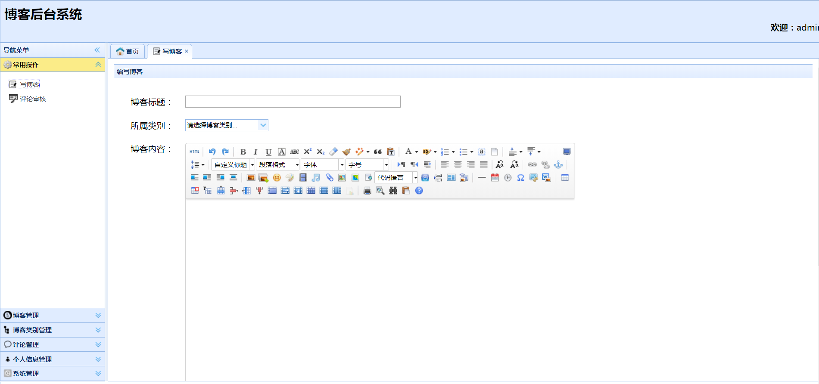The width and height of the screenshot is (819, 384).
Task: Click the undo arrow in editor toolbar
Action: click(x=212, y=152)
